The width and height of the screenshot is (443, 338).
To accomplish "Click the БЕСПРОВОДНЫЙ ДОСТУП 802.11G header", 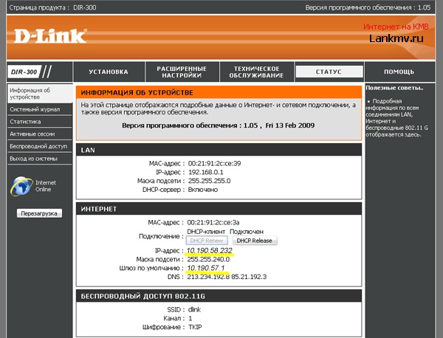I will (x=143, y=296).
